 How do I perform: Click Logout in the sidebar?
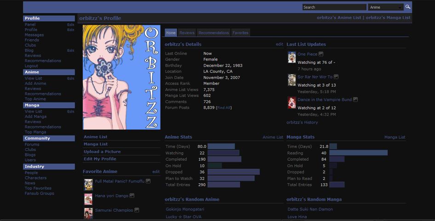point(31,66)
